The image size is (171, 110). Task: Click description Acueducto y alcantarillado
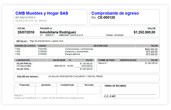[77, 51]
